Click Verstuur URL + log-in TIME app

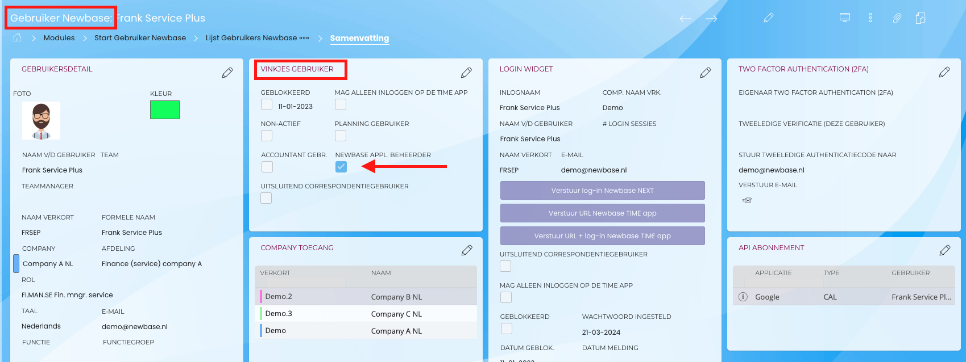[603, 236]
